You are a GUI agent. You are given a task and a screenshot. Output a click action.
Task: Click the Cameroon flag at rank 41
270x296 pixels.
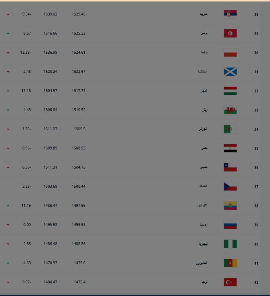pyautogui.click(x=230, y=263)
